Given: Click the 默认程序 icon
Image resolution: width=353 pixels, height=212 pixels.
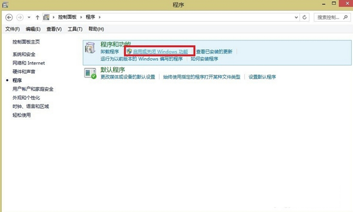Looking at the screenshot, I should point(90,73).
